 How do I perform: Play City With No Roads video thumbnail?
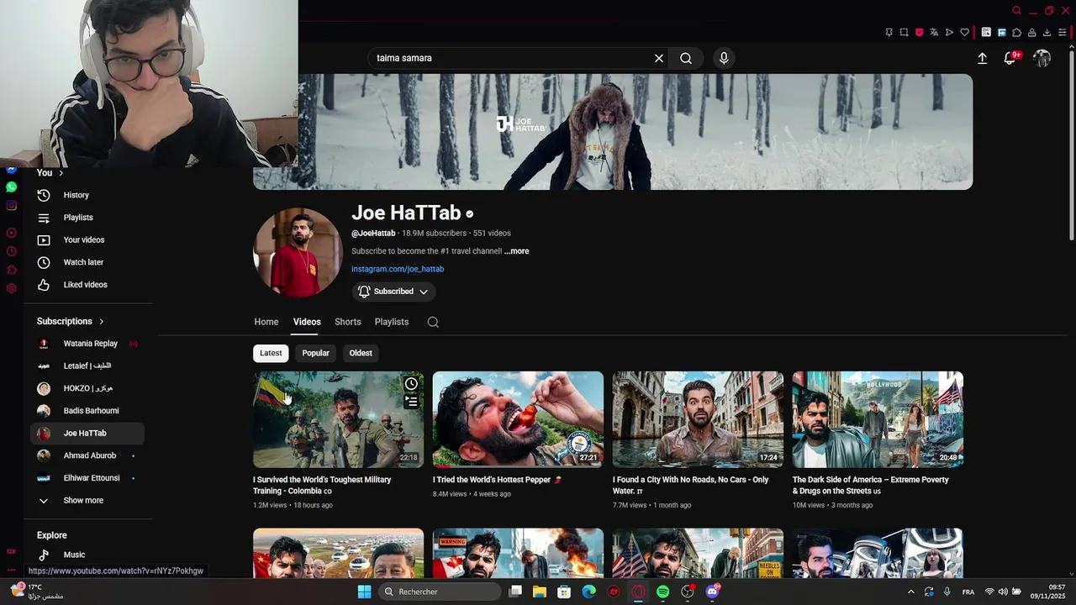click(x=698, y=419)
